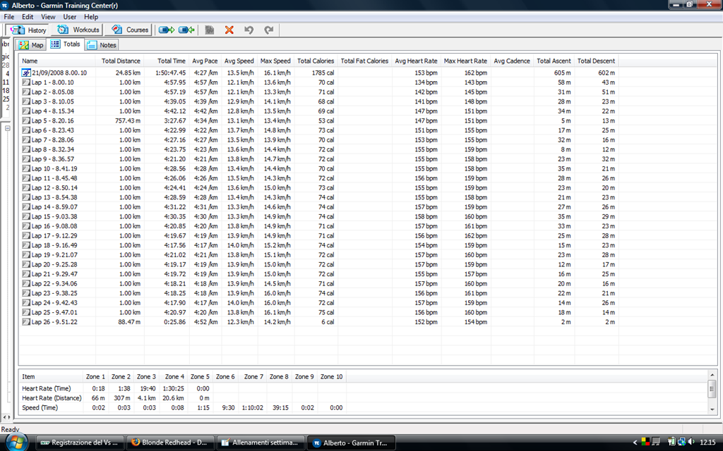723x451 pixels.
Task: Click the 1:50:47.45 total time cell
Action: (170, 73)
